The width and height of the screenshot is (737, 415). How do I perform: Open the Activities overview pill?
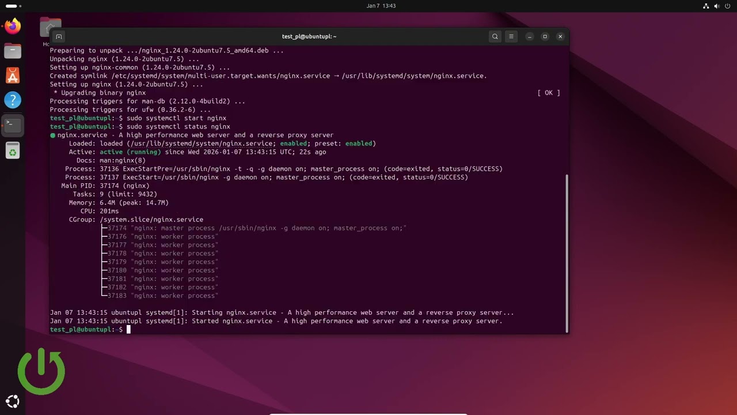[x=13, y=6]
